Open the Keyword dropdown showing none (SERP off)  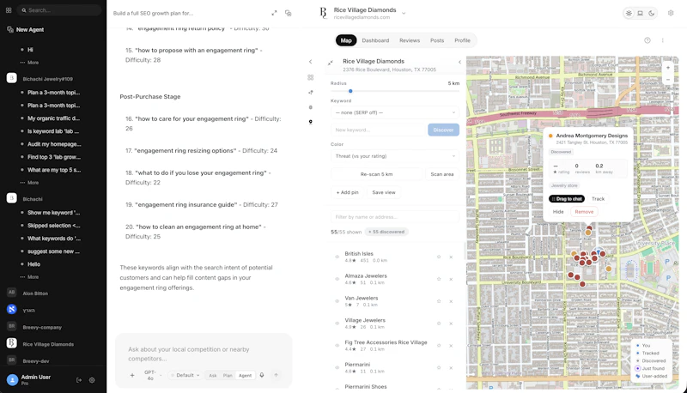[395, 112]
